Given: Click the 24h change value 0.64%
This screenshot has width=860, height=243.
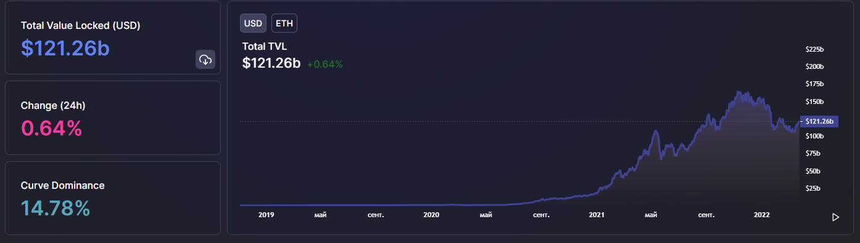Looking at the screenshot, I should pos(51,128).
